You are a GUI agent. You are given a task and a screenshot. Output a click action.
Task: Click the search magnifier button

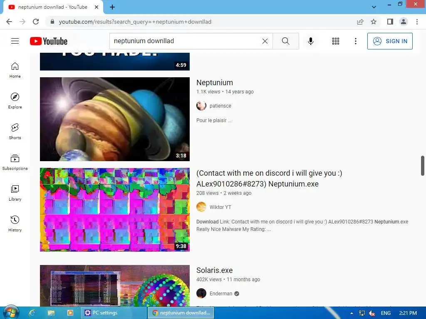[285, 41]
